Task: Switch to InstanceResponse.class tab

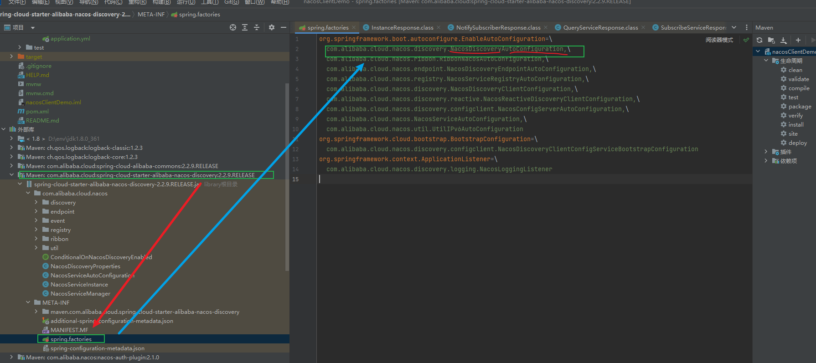Action: click(x=402, y=27)
